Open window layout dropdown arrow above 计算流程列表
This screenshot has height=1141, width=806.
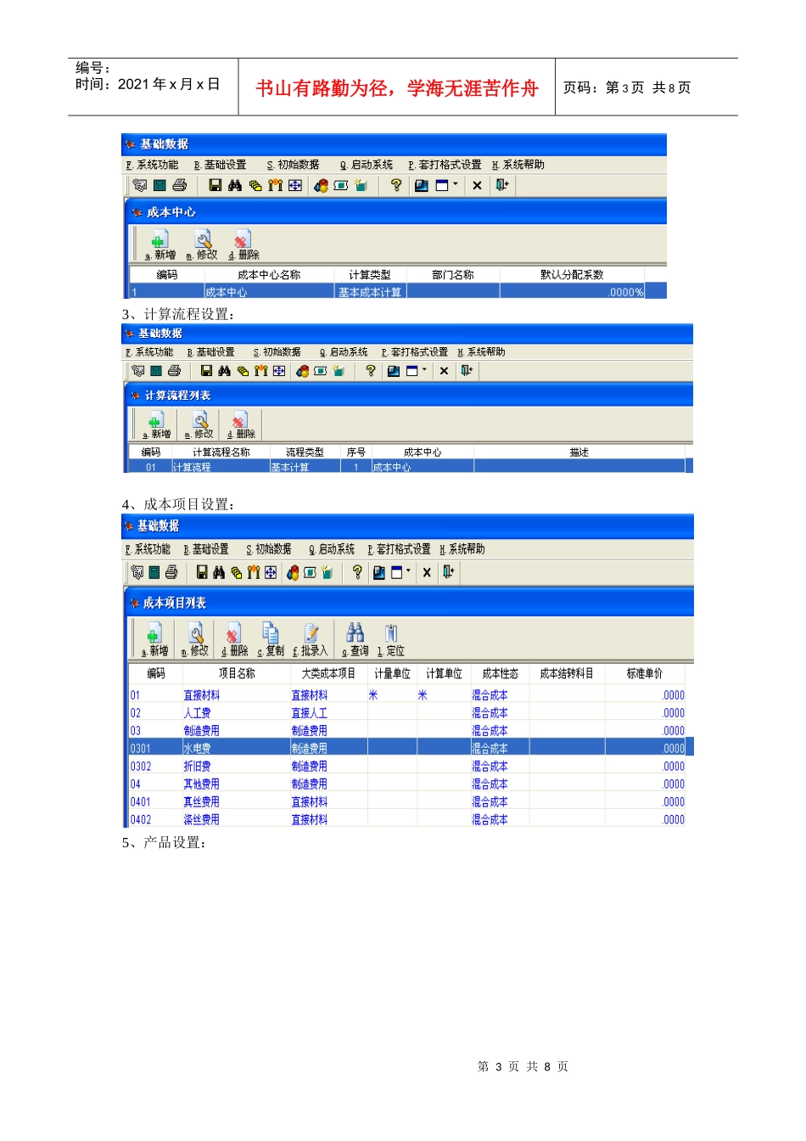coord(425,370)
